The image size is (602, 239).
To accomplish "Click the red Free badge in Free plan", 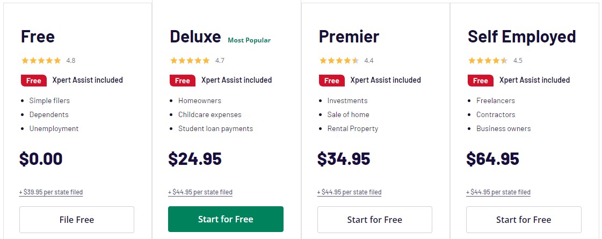I will pos(33,81).
